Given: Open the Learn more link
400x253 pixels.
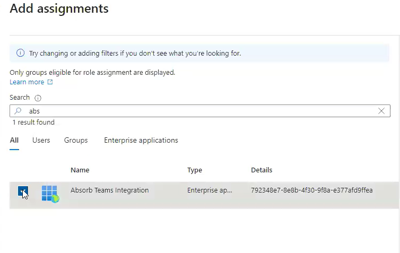Looking at the screenshot, I should click(x=27, y=82).
